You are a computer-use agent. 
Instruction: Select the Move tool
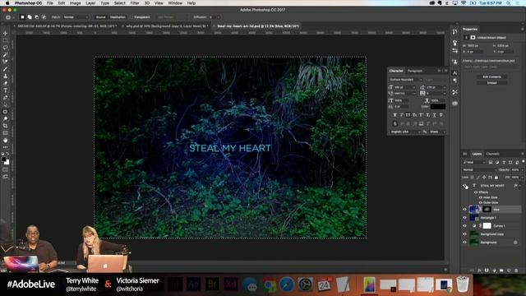tap(5, 34)
